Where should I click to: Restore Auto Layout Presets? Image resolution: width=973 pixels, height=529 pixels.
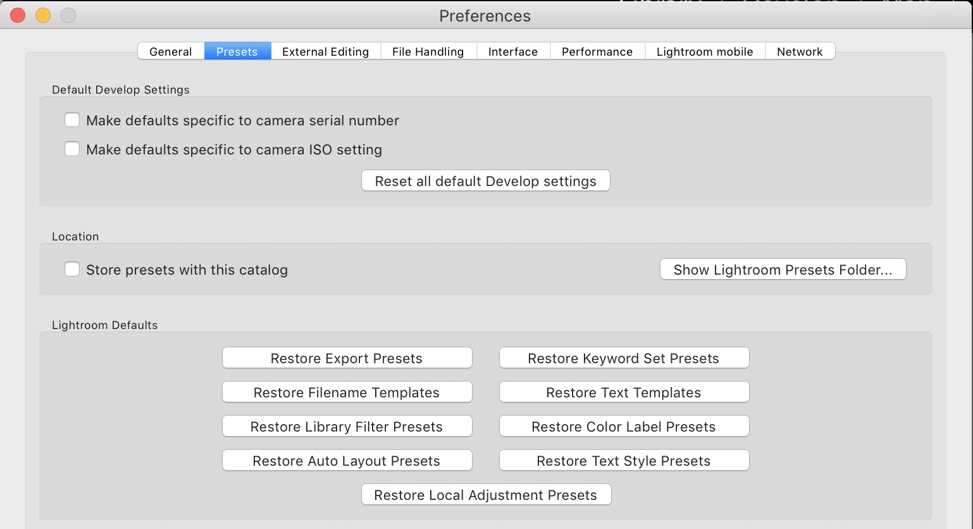tap(347, 461)
